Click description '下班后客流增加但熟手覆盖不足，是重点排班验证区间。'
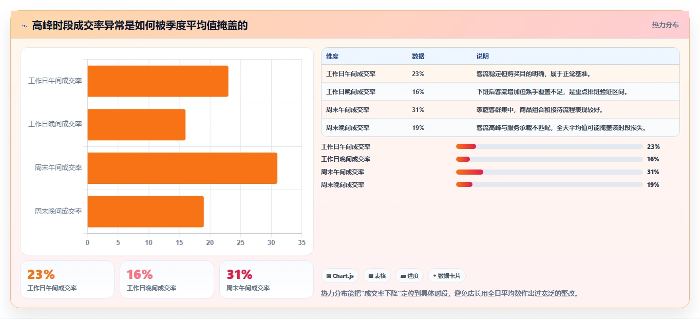The height and width of the screenshot is (319, 700). pyautogui.click(x=552, y=92)
